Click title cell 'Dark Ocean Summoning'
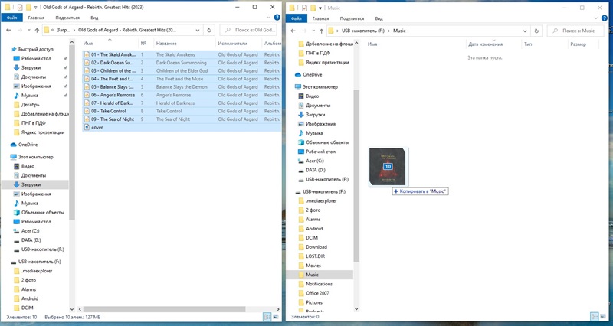Image resolution: width=613 pixels, height=326 pixels. (x=181, y=63)
